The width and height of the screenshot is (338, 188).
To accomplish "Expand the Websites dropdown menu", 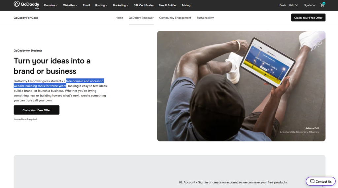I will point(70,5).
